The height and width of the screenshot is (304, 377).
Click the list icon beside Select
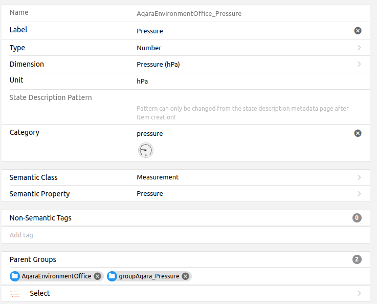click(x=15, y=294)
